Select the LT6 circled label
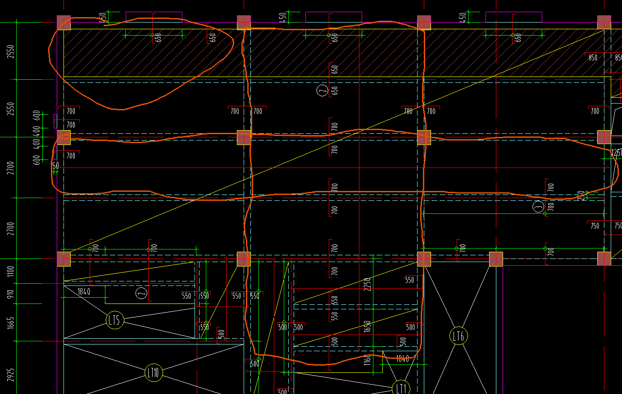The width and height of the screenshot is (622, 394). 459,336
